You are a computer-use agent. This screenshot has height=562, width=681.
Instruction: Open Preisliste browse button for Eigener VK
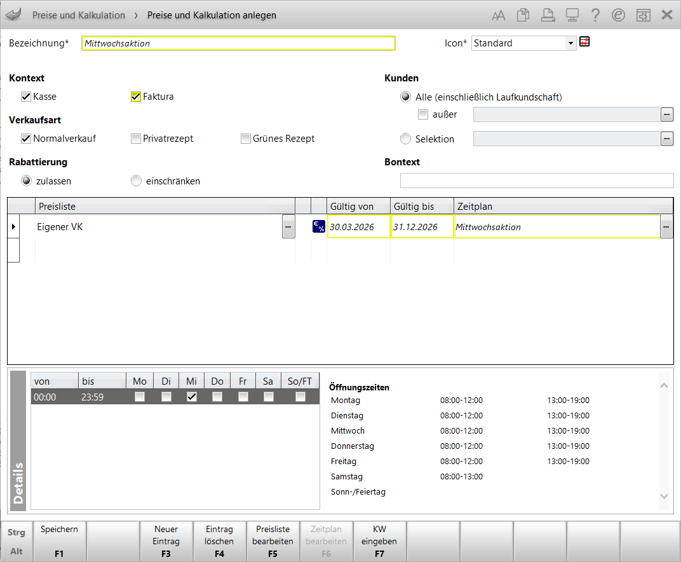(288, 227)
